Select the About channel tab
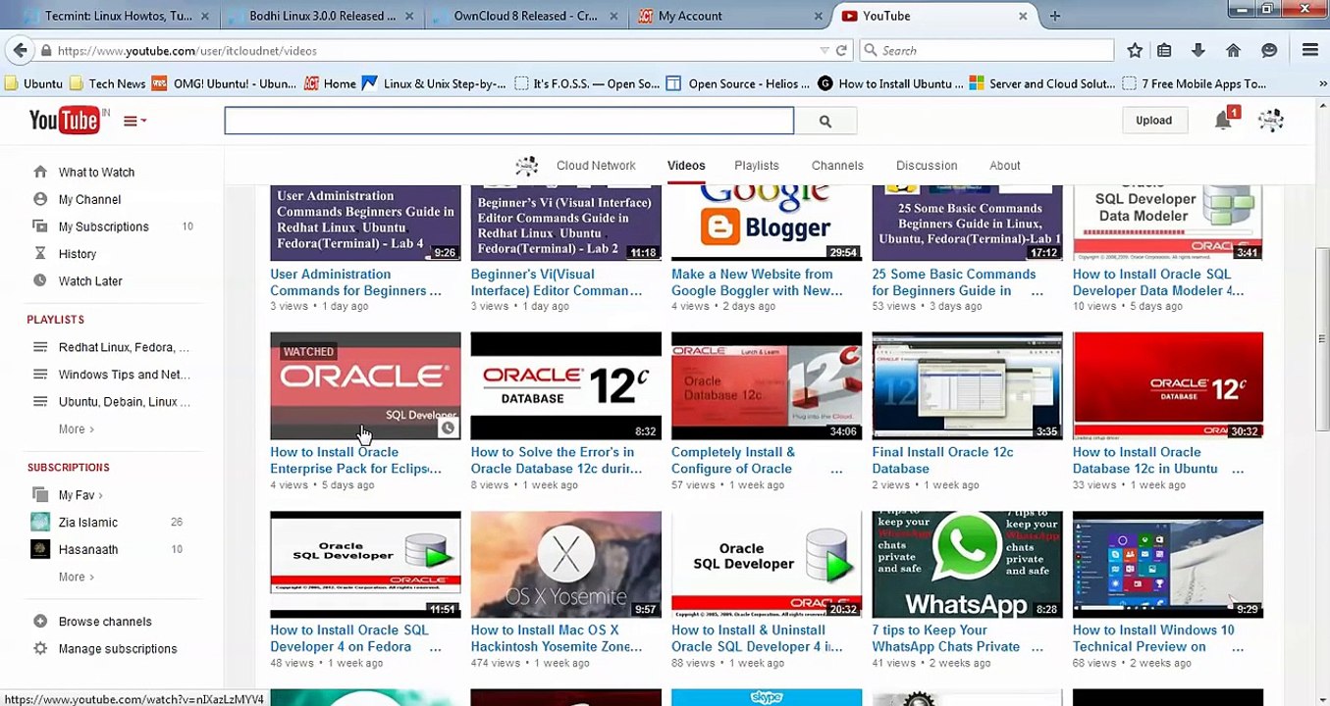The image size is (1330, 706). pos(1004,166)
